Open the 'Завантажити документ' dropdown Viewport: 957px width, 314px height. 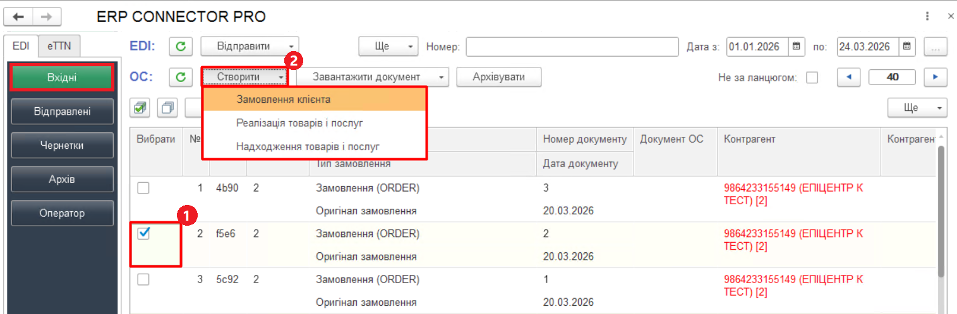click(x=372, y=77)
